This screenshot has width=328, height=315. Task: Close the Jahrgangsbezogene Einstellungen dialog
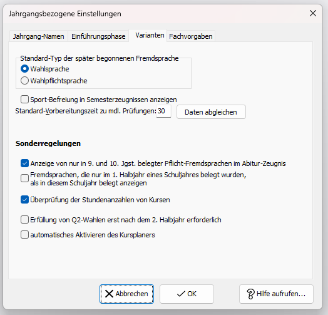(313, 13)
